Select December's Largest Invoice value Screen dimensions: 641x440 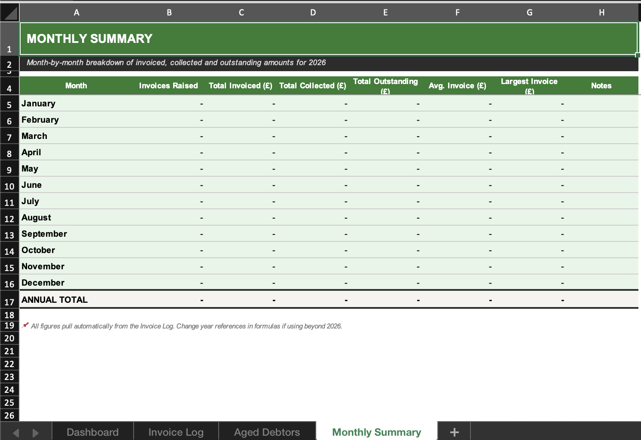pos(530,283)
